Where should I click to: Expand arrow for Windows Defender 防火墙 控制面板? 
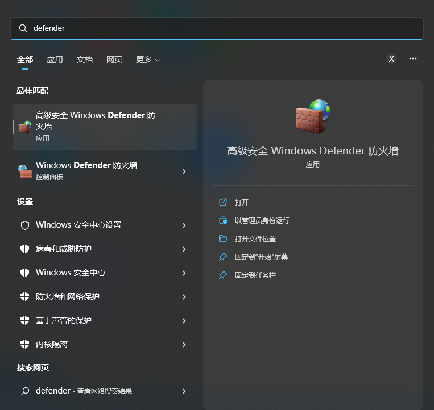point(184,171)
